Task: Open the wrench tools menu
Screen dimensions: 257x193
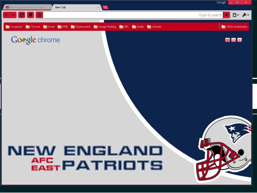Action: (245, 15)
